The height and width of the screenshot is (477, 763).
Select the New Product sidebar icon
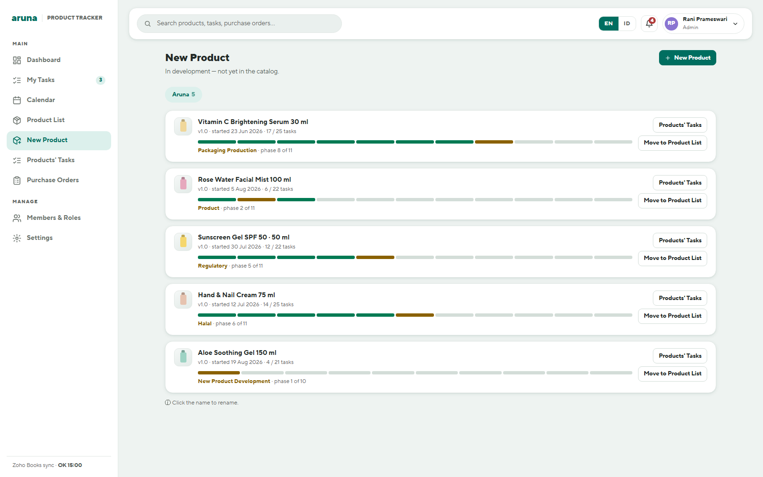(17, 140)
